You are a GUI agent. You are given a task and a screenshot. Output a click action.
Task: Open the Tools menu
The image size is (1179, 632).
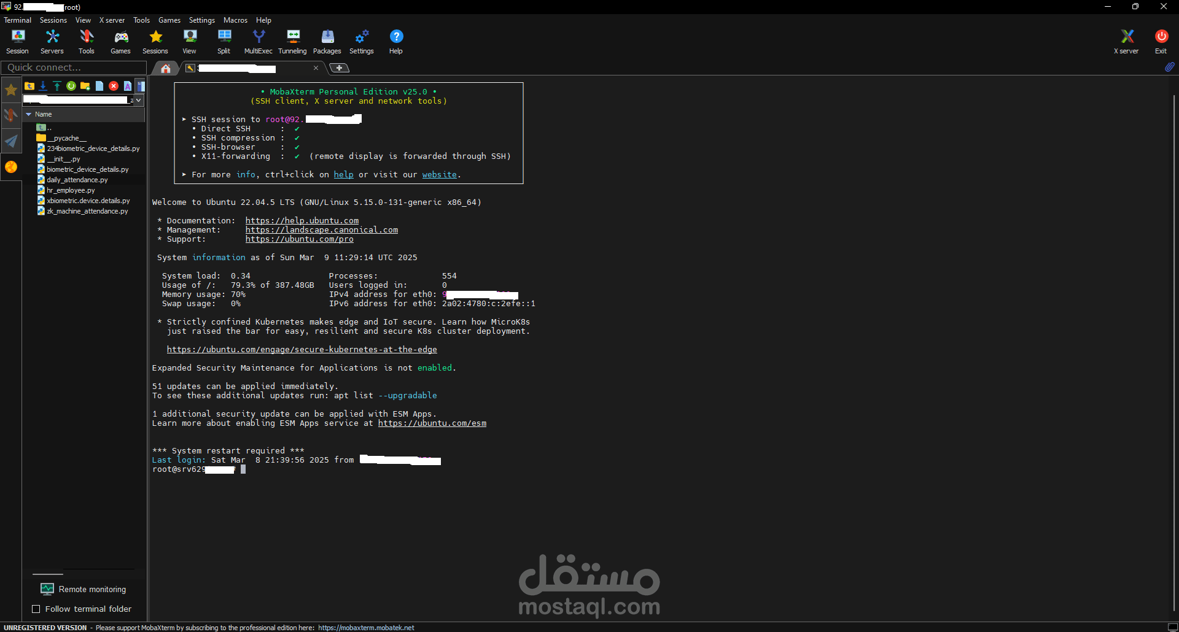[x=142, y=20]
